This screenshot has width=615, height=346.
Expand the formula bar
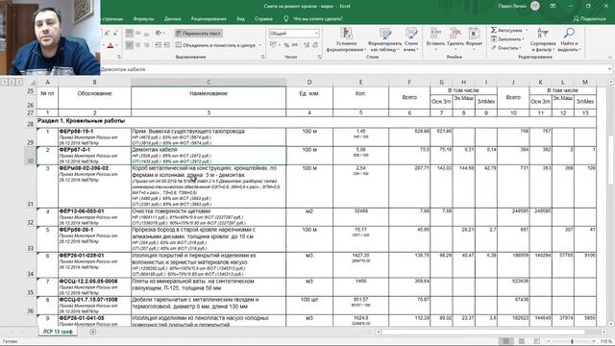pos(610,69)
